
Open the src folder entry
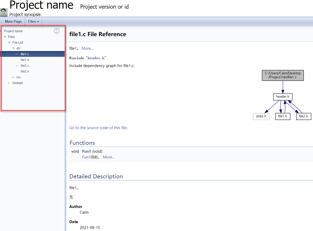19,77
